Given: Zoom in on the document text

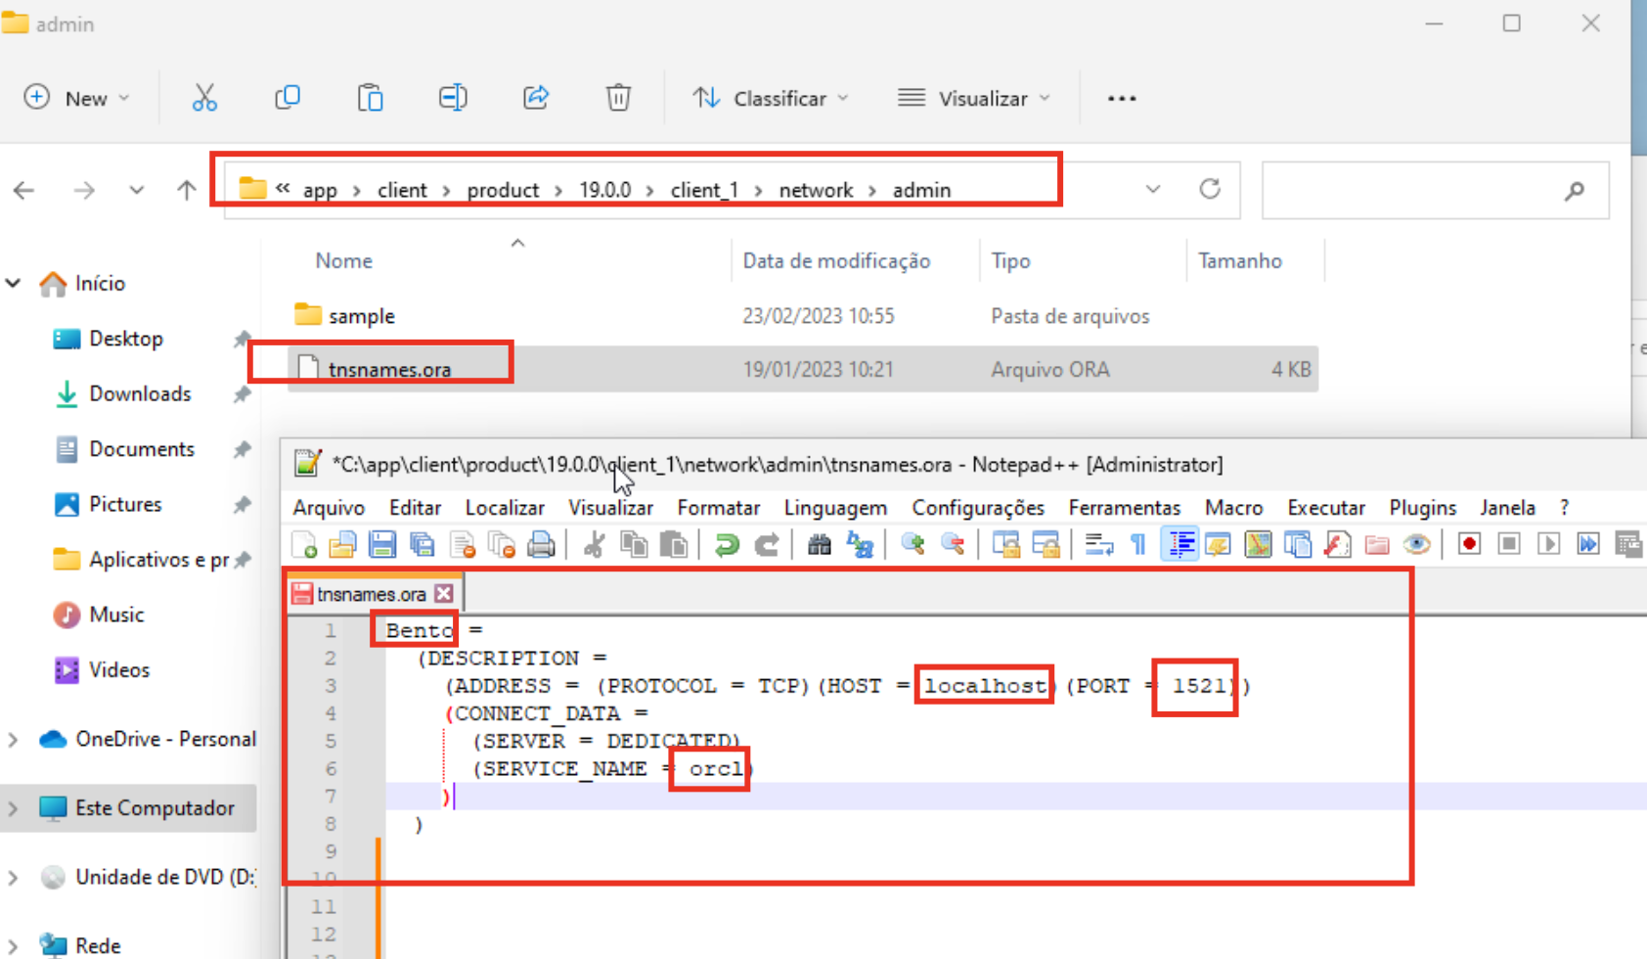Looking at the screenshot, I should 913,544.
